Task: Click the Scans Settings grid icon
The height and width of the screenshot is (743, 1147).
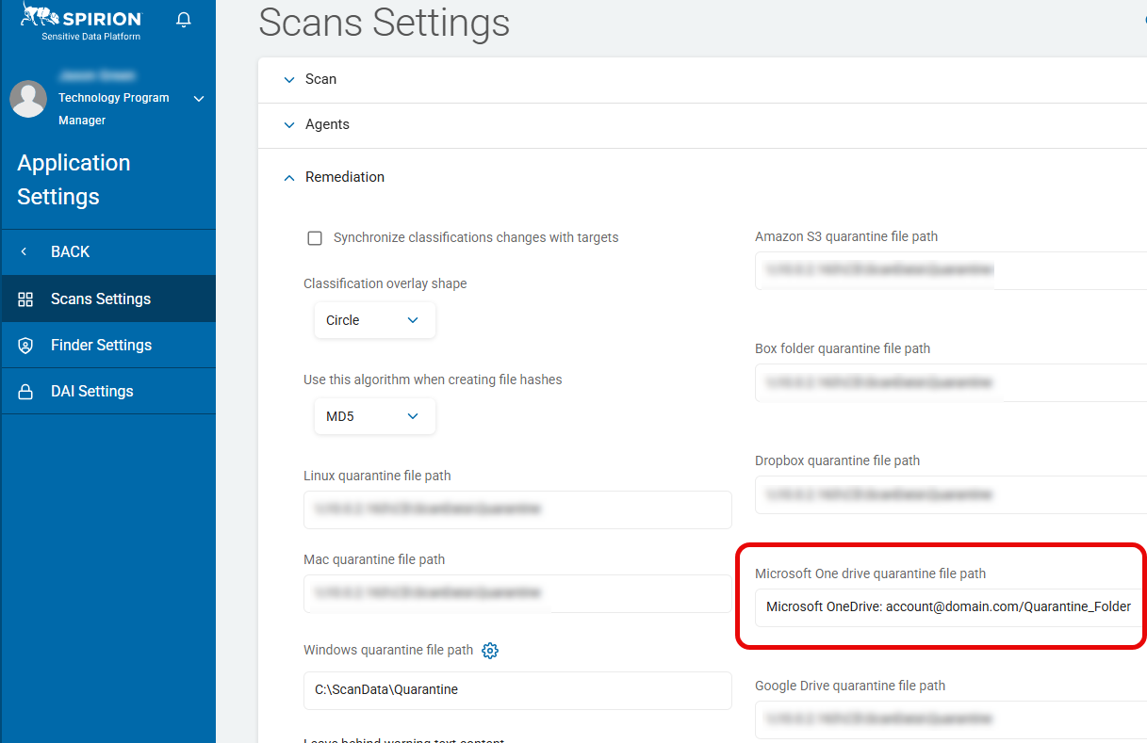Action: click(x=25, y=299)
